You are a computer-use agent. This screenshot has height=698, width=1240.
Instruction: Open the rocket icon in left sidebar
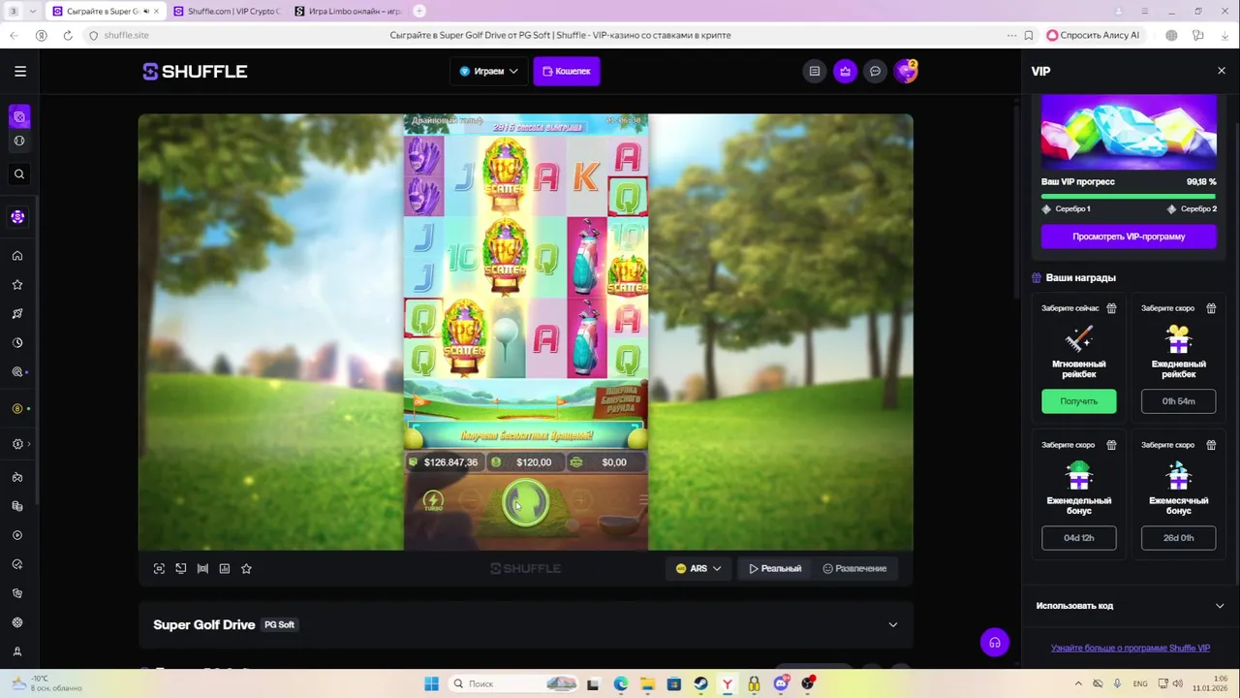pos(17,314)
